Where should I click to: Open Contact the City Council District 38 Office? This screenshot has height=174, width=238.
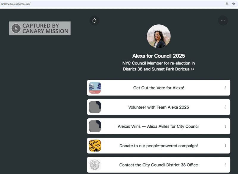tap(159, 165)
